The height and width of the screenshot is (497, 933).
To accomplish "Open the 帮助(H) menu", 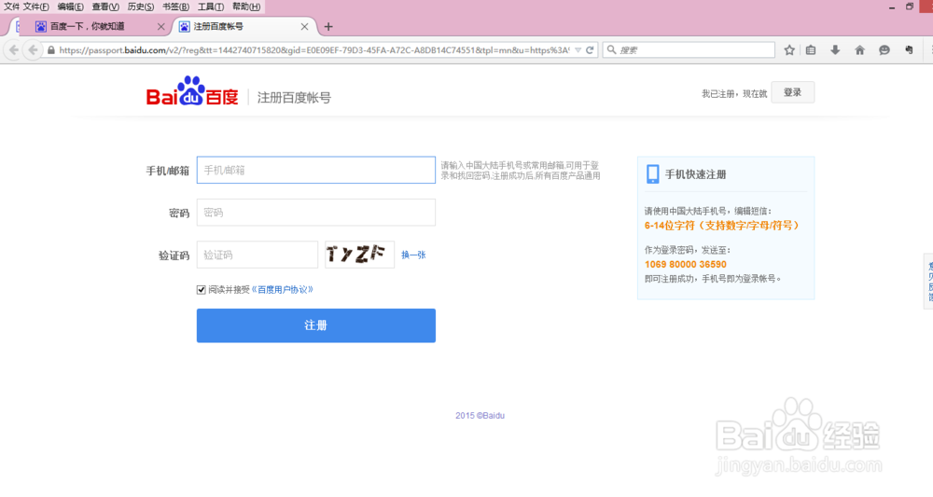I will pos(245,7).
